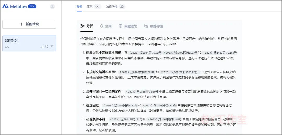Click the search icon in 合同纠纷 card
The height and width of the screenshot is (135, 282).
47,47
